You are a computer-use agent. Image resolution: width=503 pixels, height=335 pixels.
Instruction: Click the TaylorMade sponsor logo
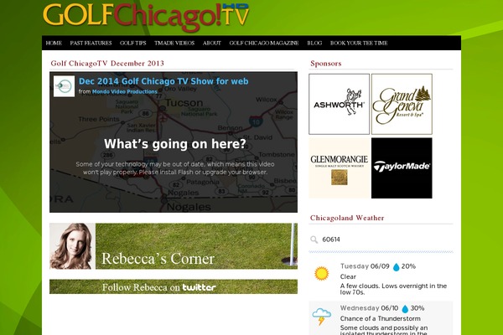tap(402, 168)
